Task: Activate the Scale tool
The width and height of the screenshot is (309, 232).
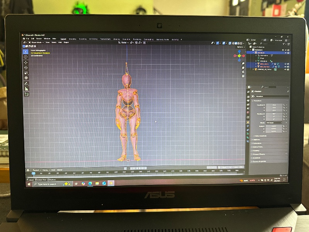Action: [x=26, y=73]
